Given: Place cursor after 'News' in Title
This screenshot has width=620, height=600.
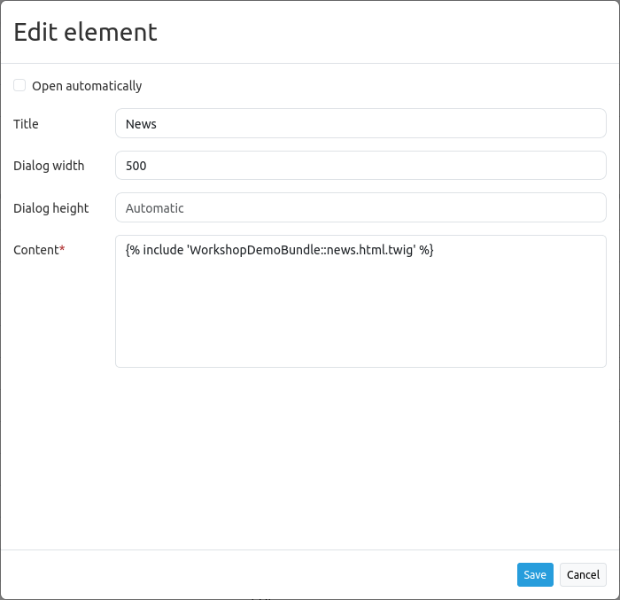Looking at the screenshot, I should pos(159,124).
